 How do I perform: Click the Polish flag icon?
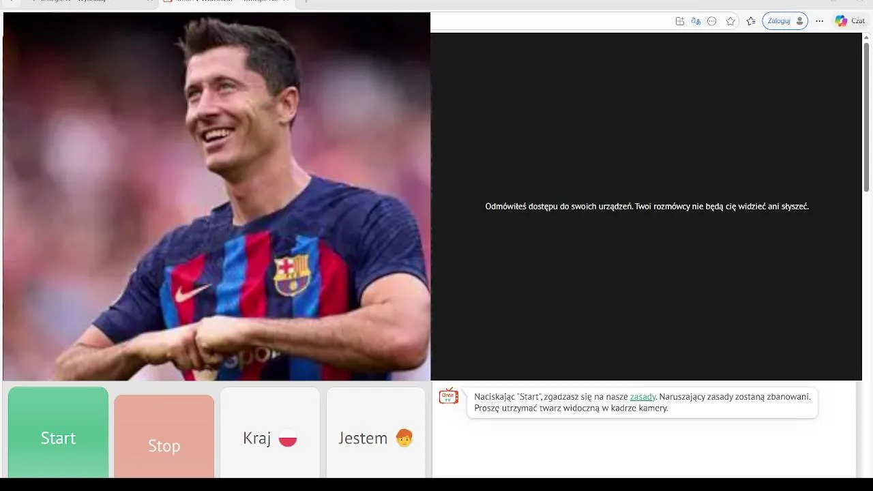(288, 438)
